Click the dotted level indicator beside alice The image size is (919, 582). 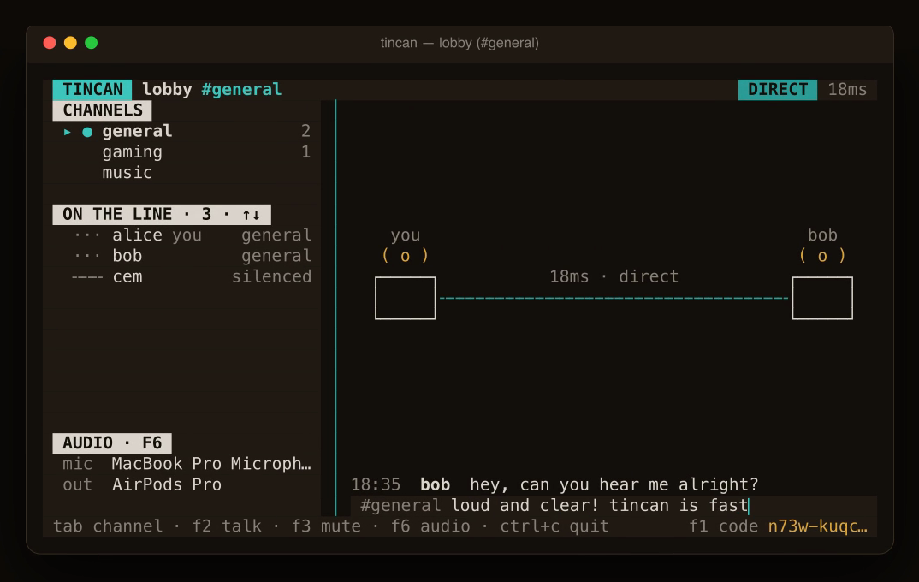pyautogui.click(x=87, y=235)
